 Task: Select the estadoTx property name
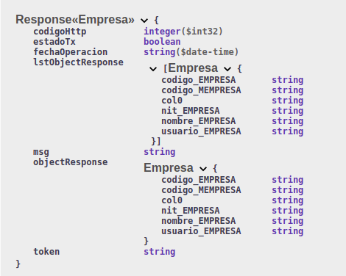click(x=54, y=42)
